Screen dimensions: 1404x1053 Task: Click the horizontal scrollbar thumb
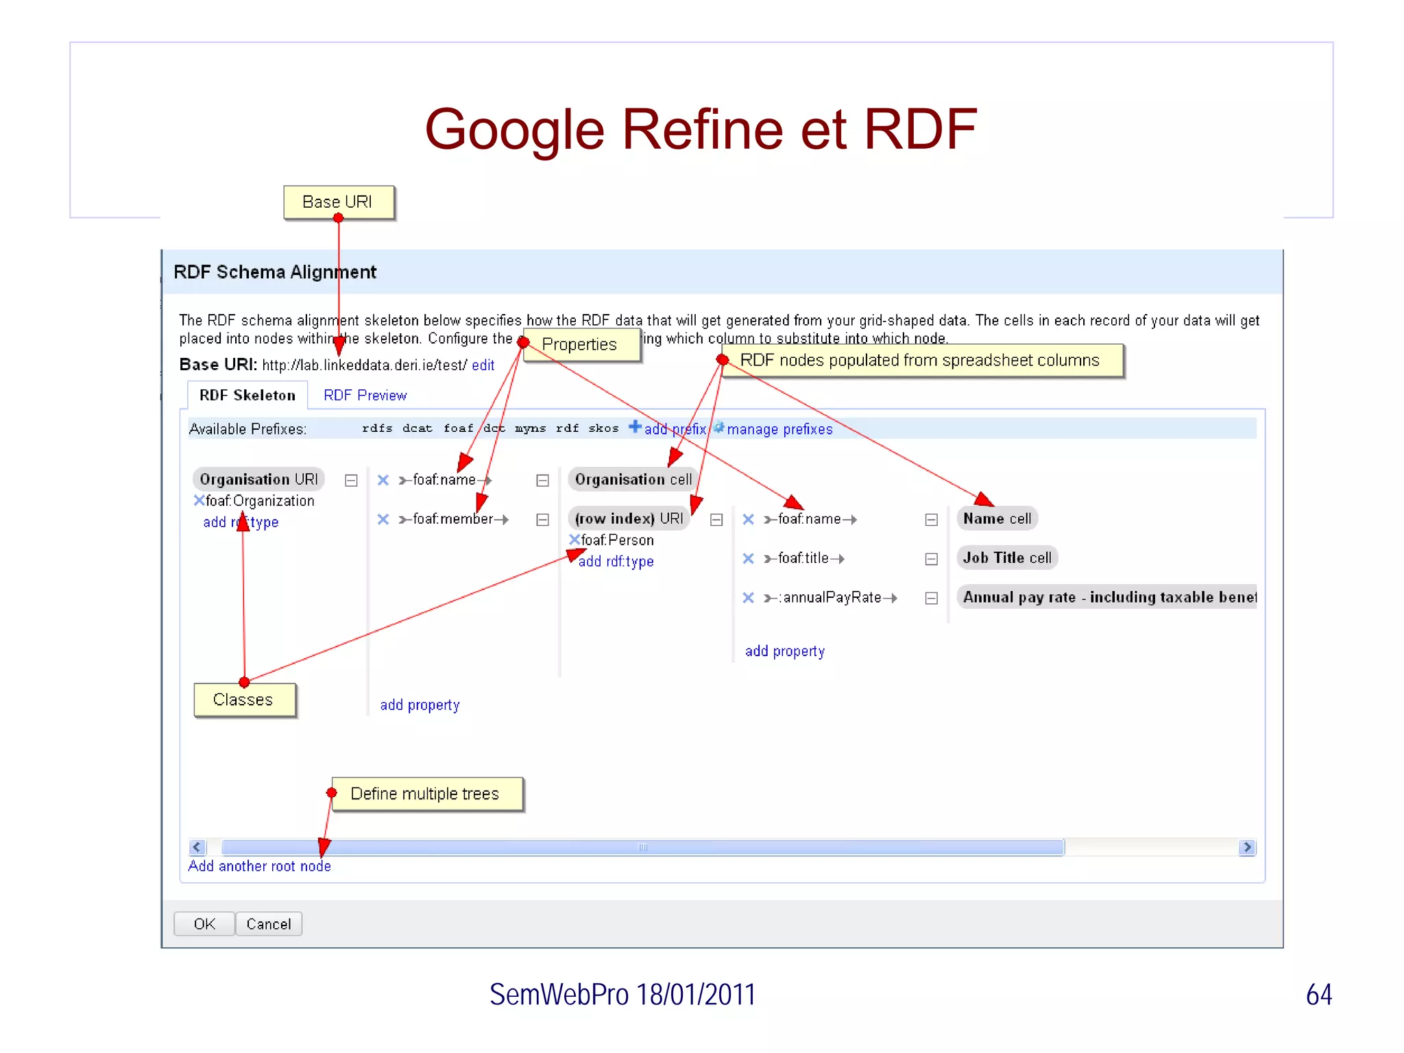(642, 847)
